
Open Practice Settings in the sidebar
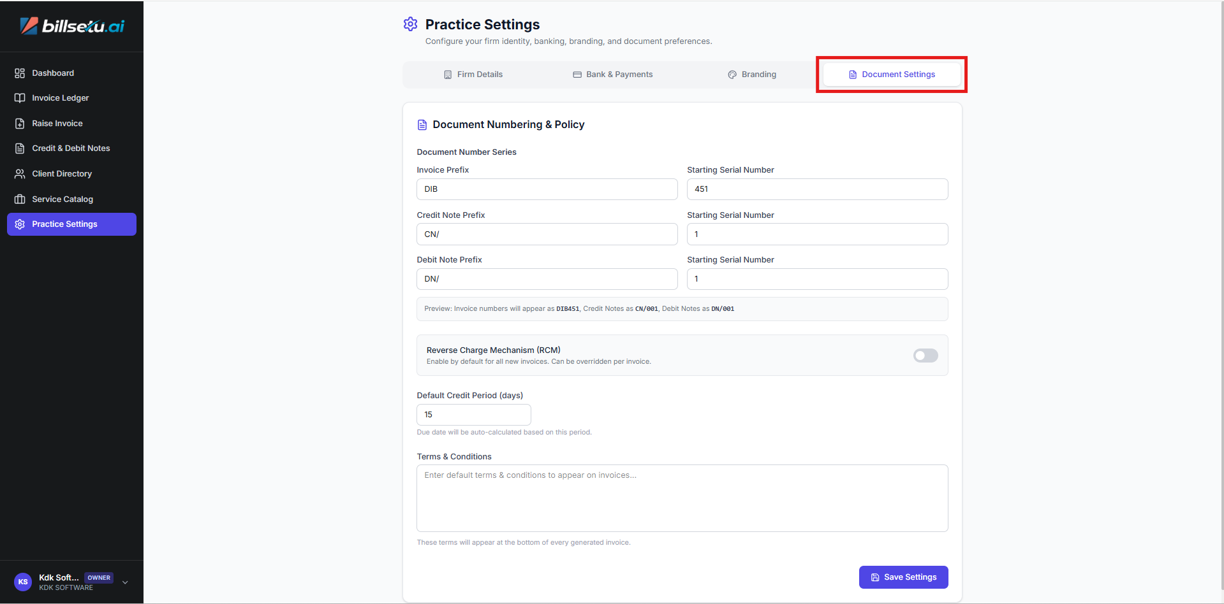coord(71,224)
